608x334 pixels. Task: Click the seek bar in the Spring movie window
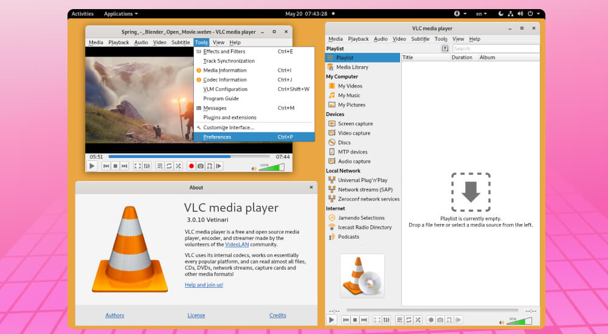189,157
